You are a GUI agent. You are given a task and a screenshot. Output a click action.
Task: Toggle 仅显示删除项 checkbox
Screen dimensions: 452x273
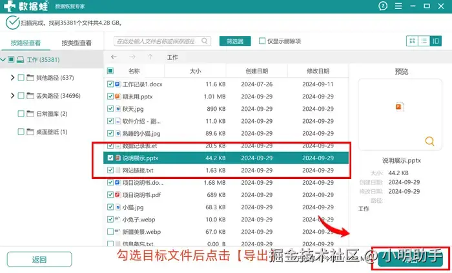click(x=262, y=41)
